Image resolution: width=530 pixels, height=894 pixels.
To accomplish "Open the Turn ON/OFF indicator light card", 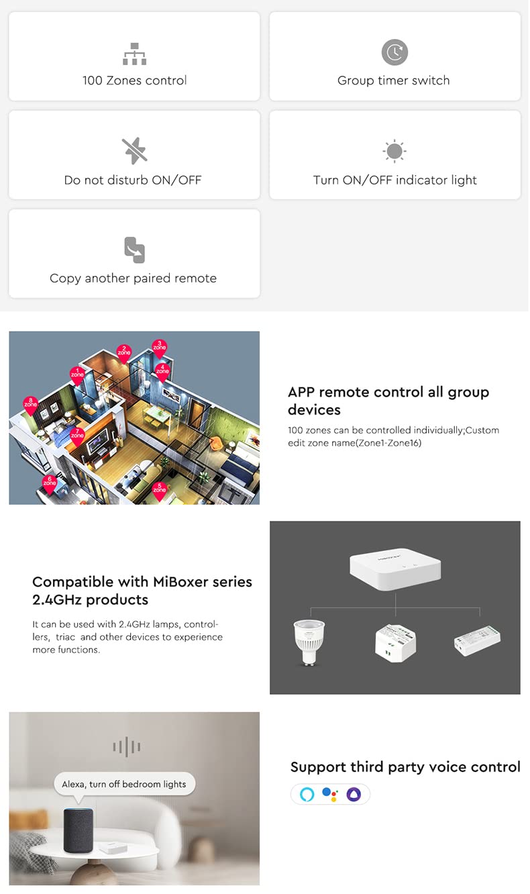I will [394, 155].
